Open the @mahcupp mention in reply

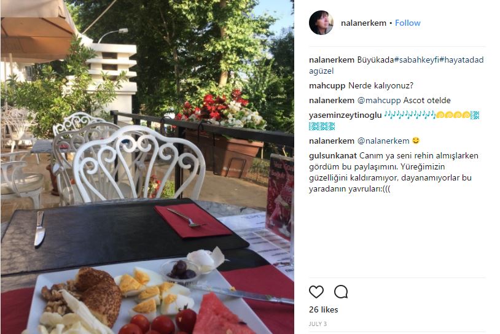tap(379, 101)
